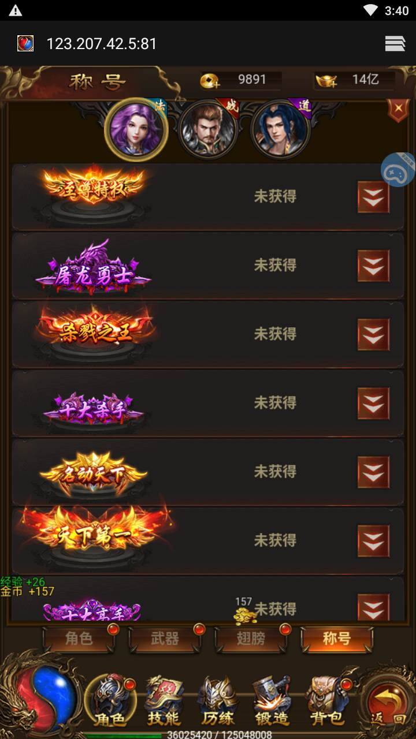Select the purple-haired mage character portrait
Screen dimensions: 416x739
coord(136,129)
